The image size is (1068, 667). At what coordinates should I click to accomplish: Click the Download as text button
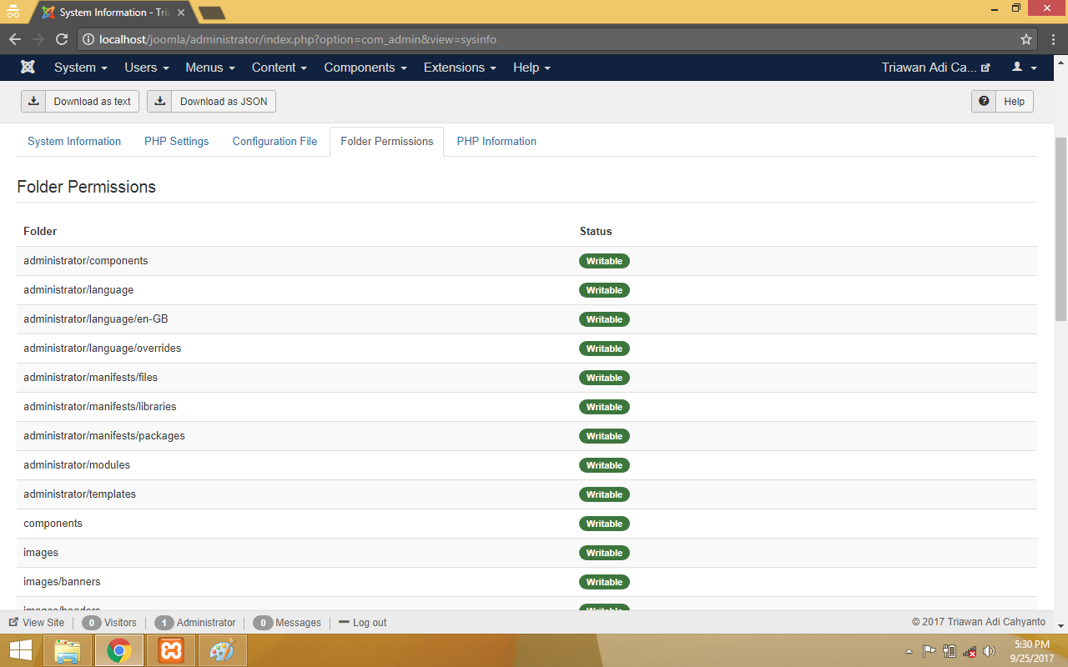point(80,102)
